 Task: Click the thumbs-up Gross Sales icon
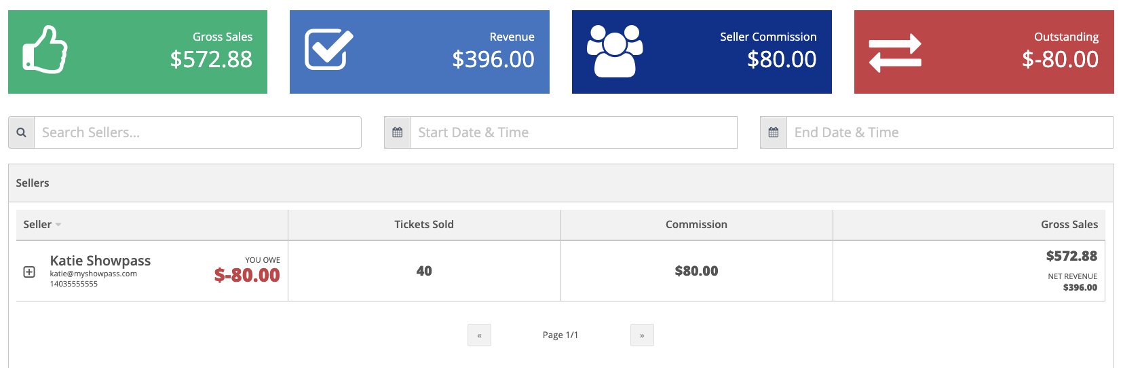pos(45,50)
